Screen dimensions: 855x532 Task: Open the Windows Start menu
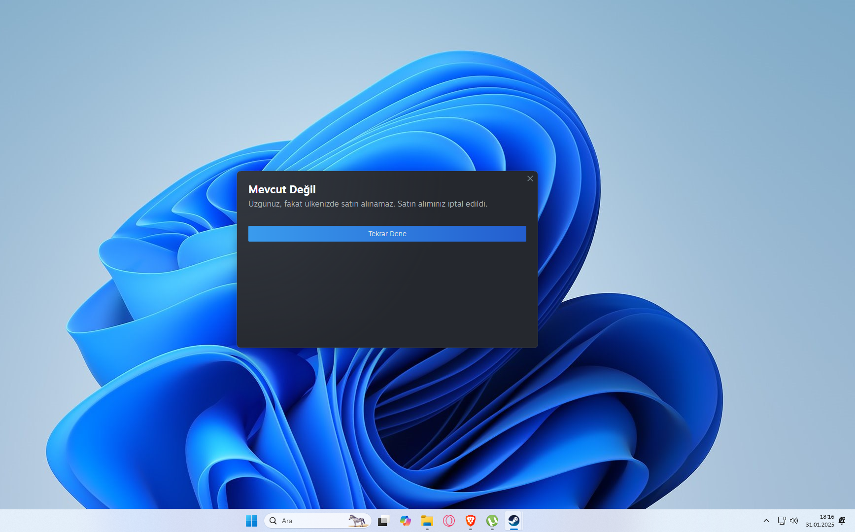pos(252,521)
